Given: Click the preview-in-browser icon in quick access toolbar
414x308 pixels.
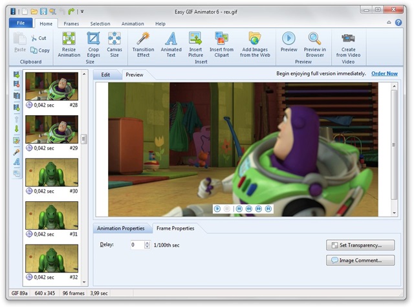Looking at the screenshot, I should tap(53, 12).
